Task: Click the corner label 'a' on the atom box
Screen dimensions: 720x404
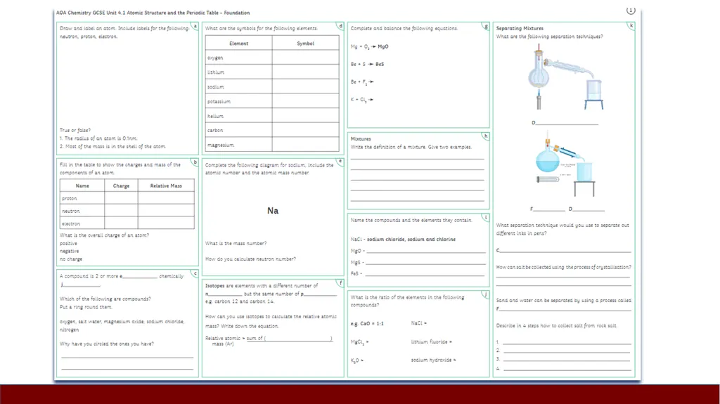Action: click(x=195, y=27)
